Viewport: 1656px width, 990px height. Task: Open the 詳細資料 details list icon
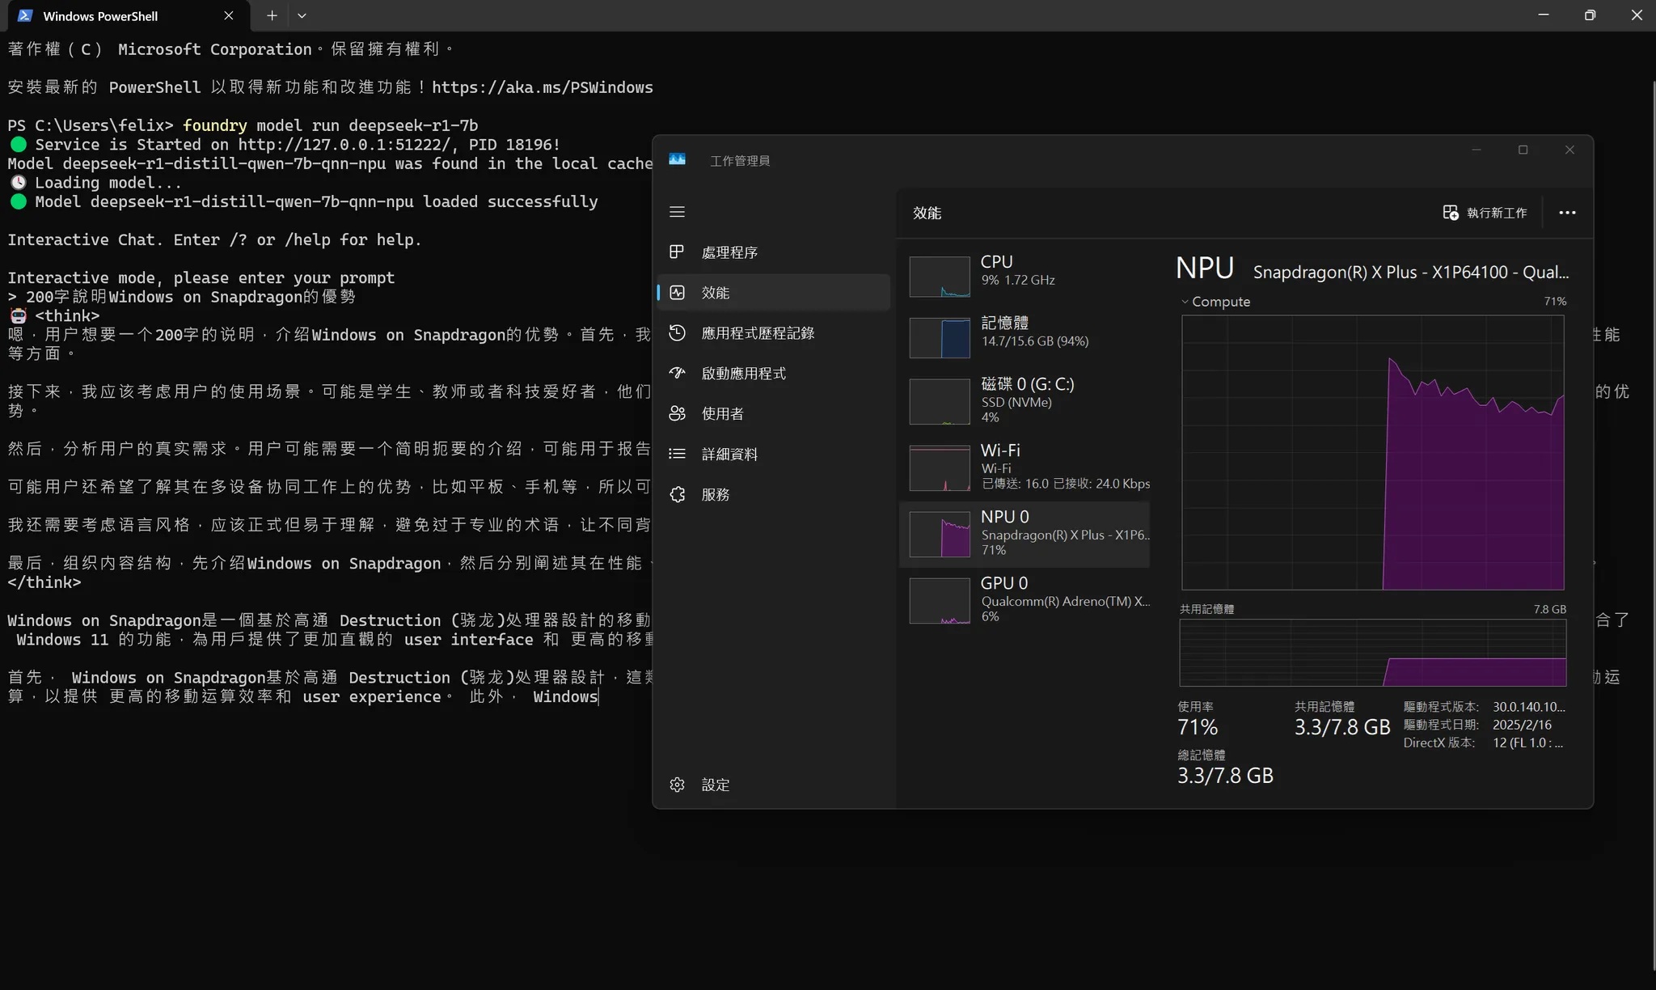pyautogui.click(x=677, y=454)
